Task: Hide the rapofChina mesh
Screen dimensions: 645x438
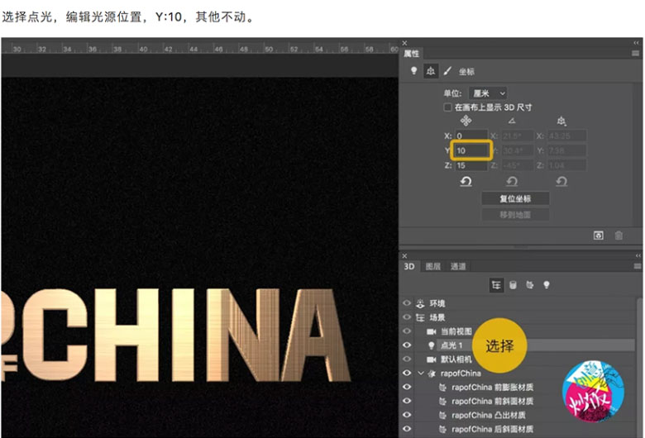Action: click(x=406, y=373)
